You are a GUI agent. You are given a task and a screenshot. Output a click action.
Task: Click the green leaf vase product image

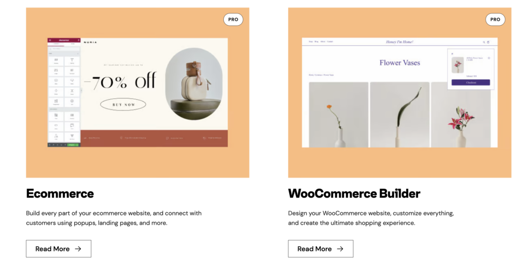[x=399, y=115]
